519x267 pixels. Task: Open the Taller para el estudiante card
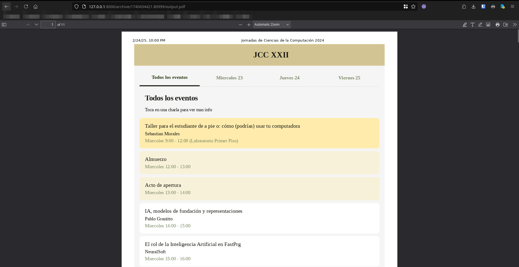coord(259,133)
